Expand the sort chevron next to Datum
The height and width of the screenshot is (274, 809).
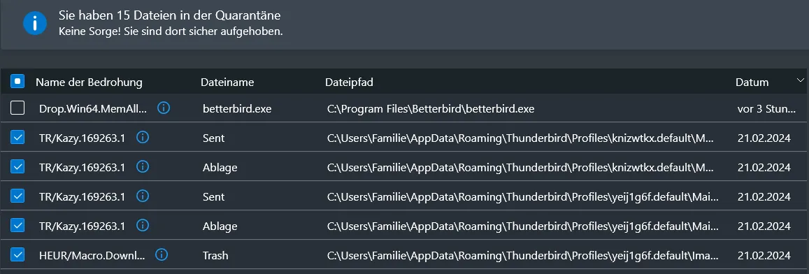pyautogui.click(x=800, y=80)
